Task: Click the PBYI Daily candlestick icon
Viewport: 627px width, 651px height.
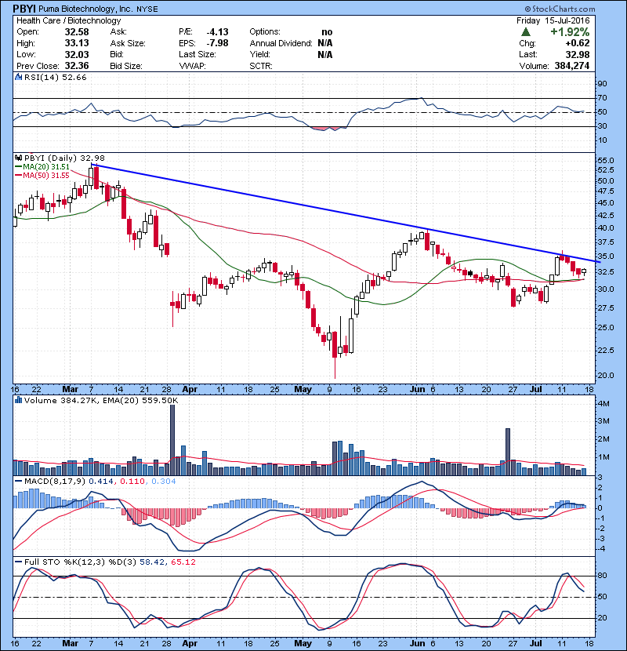Action: (18, 158)
